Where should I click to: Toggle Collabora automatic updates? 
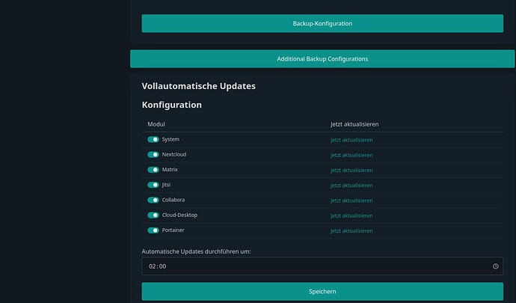[153, 201]
